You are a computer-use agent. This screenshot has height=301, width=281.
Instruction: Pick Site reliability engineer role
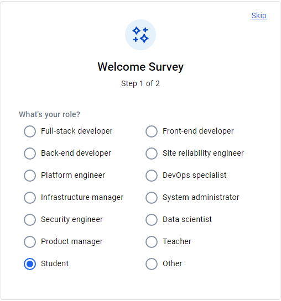[152, 154]
